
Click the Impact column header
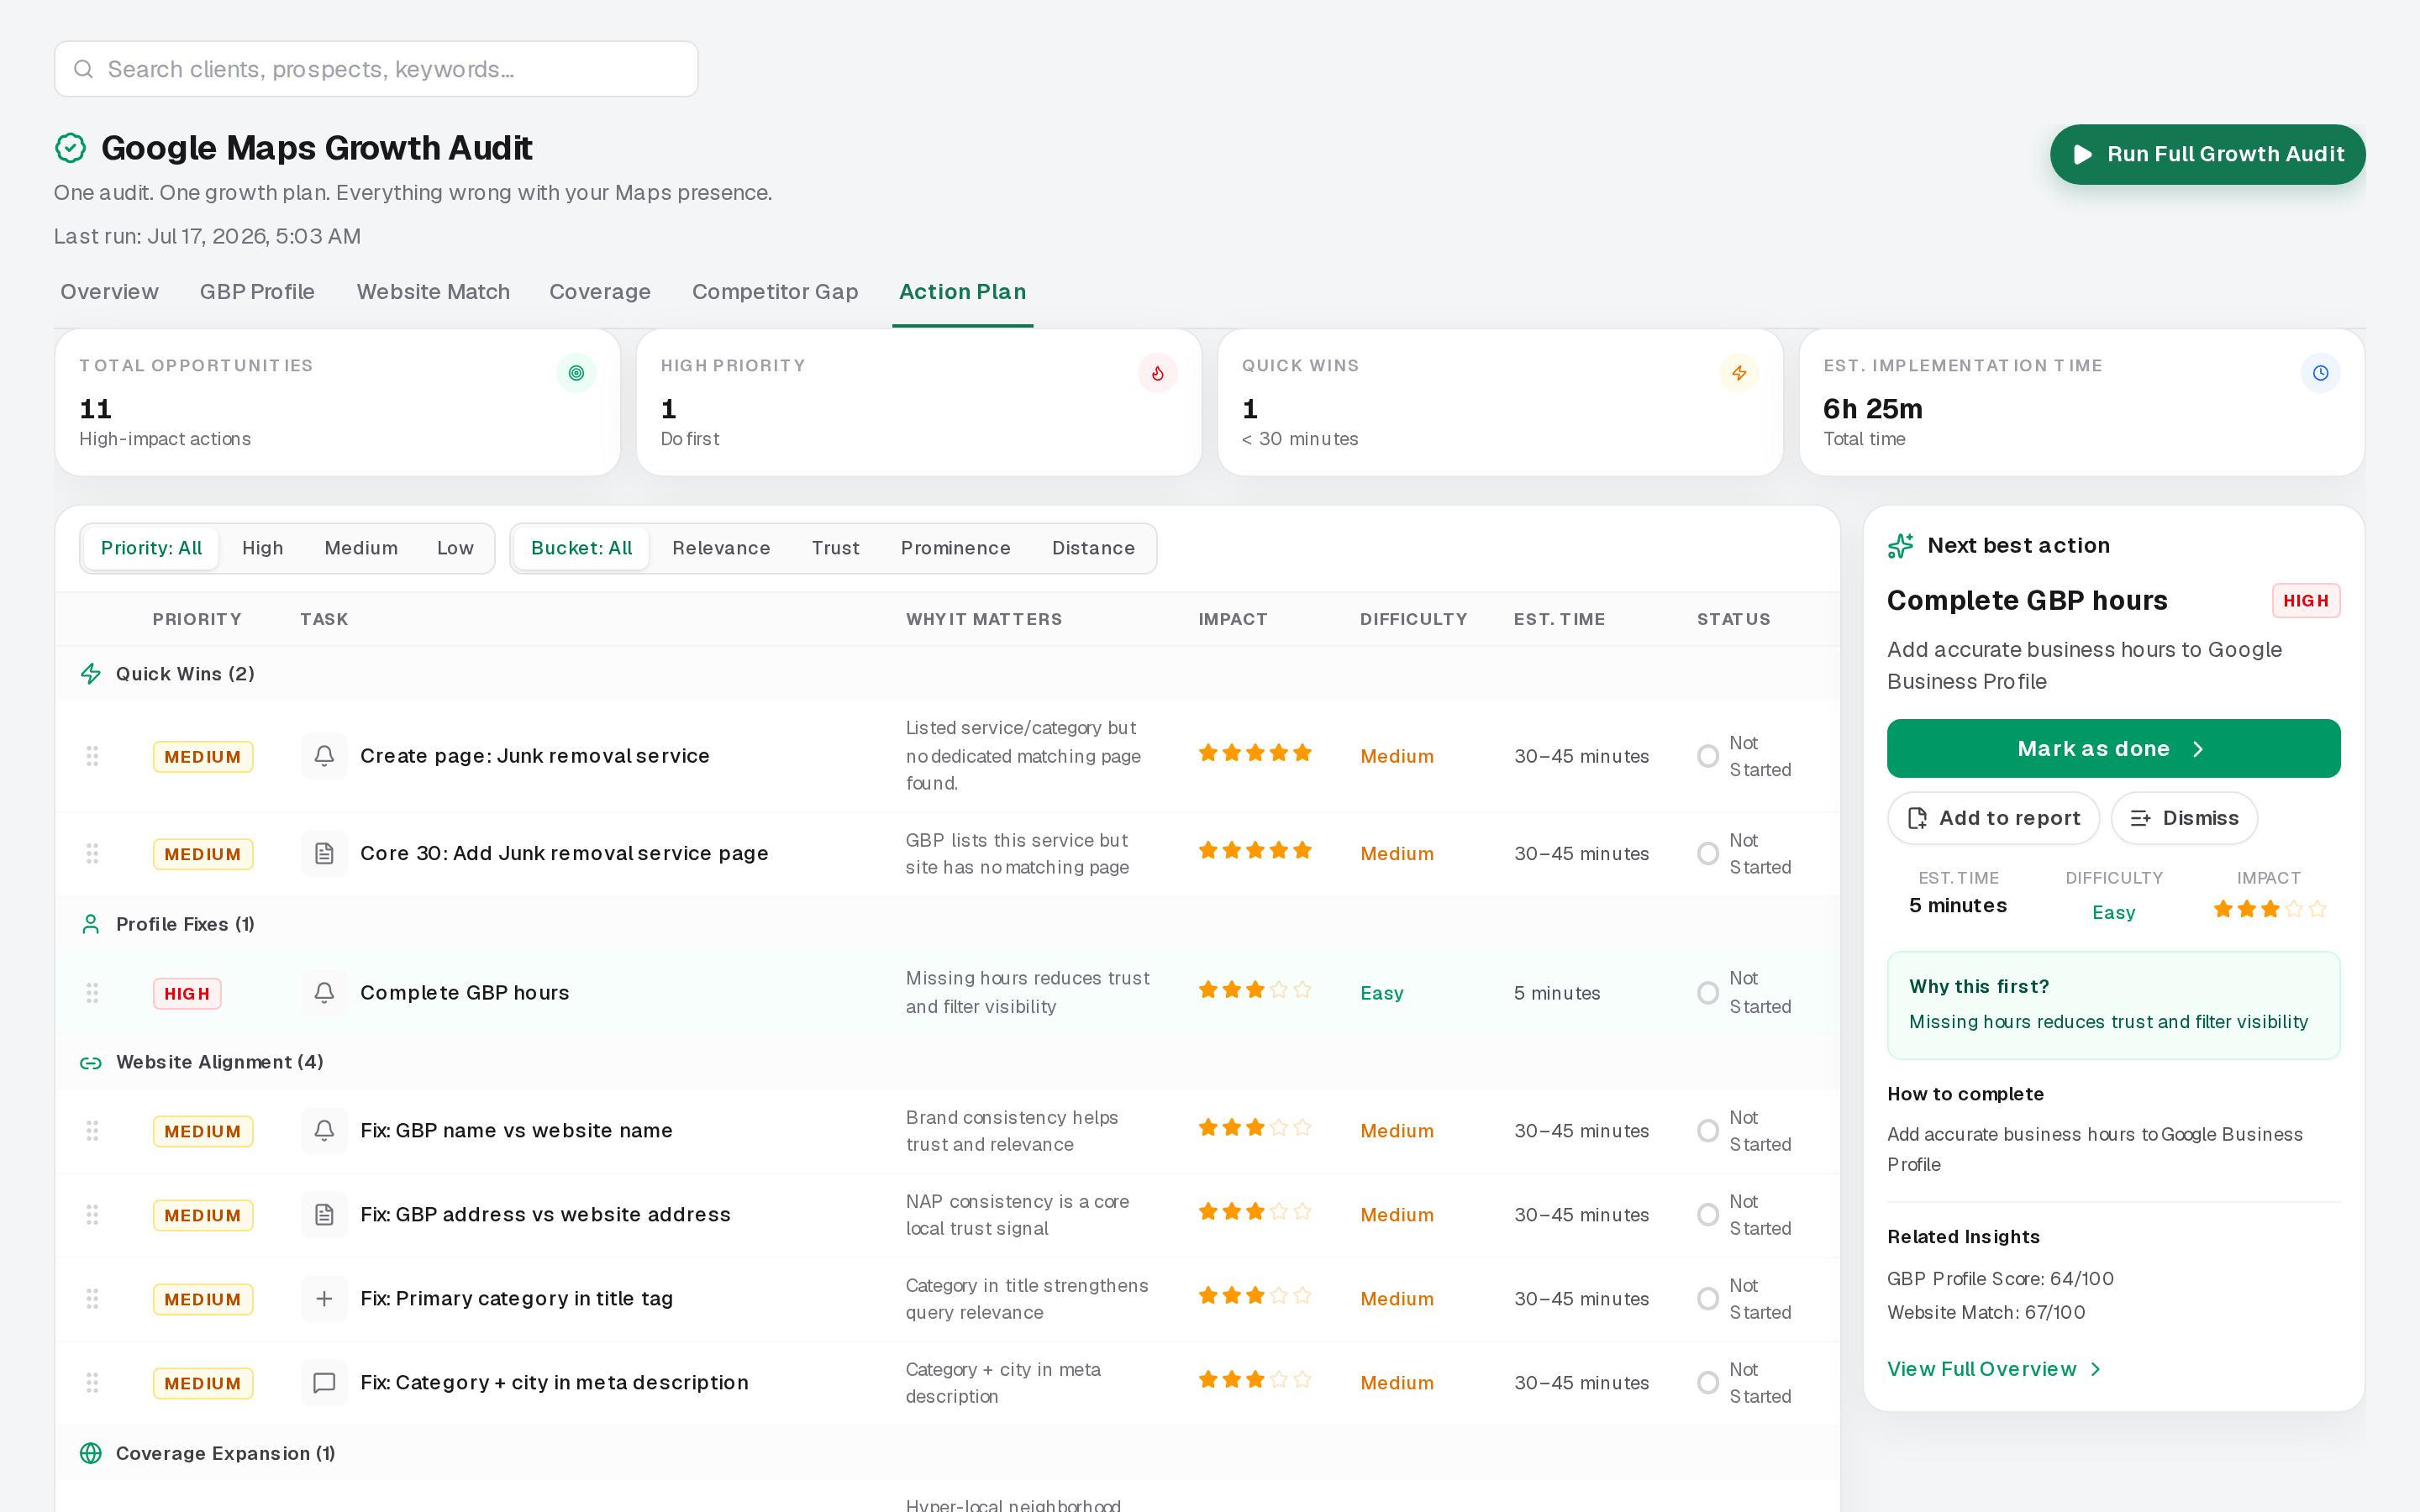point(1232,619)
